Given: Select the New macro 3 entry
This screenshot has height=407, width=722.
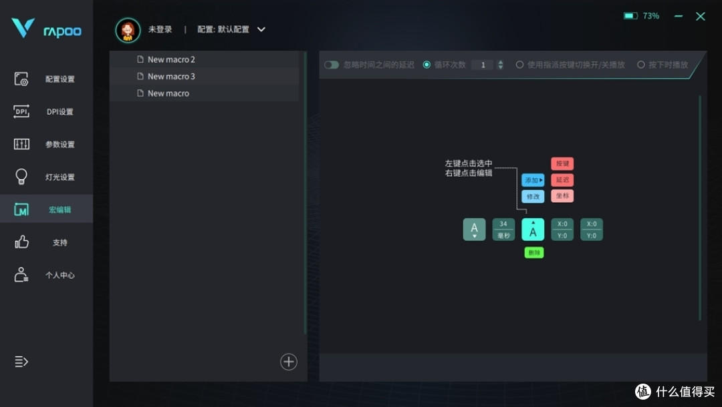Looking at the screenshot, I should coord(204,76).
